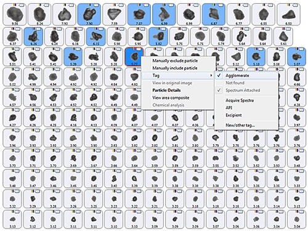Select particle thumbnail 5.08

tap(277, 57)
